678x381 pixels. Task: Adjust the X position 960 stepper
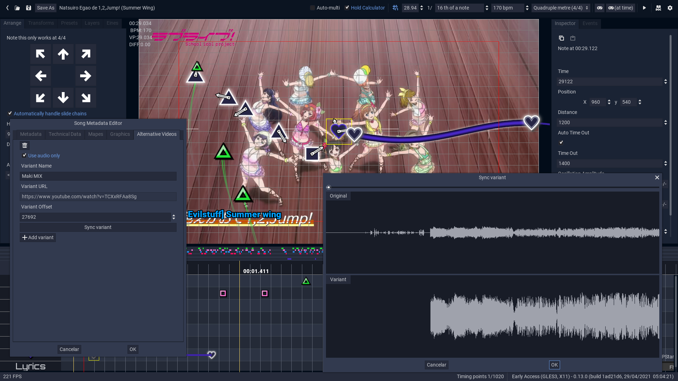(609, 102)
